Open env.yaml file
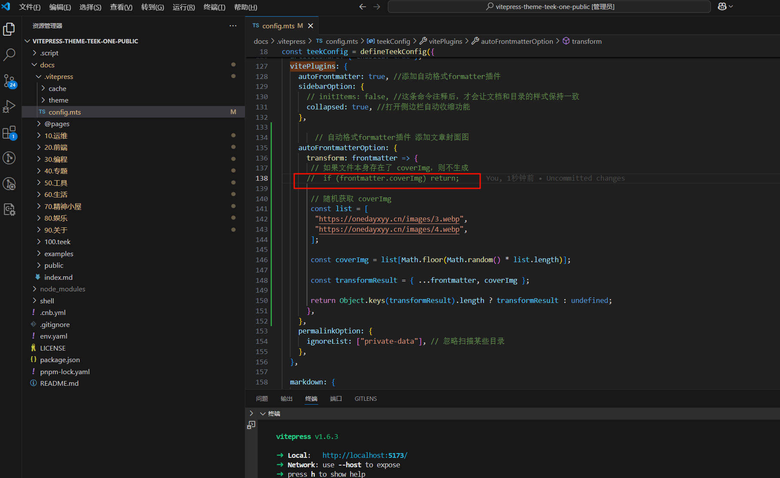This screenshot has width=780, height=478. 133,336
